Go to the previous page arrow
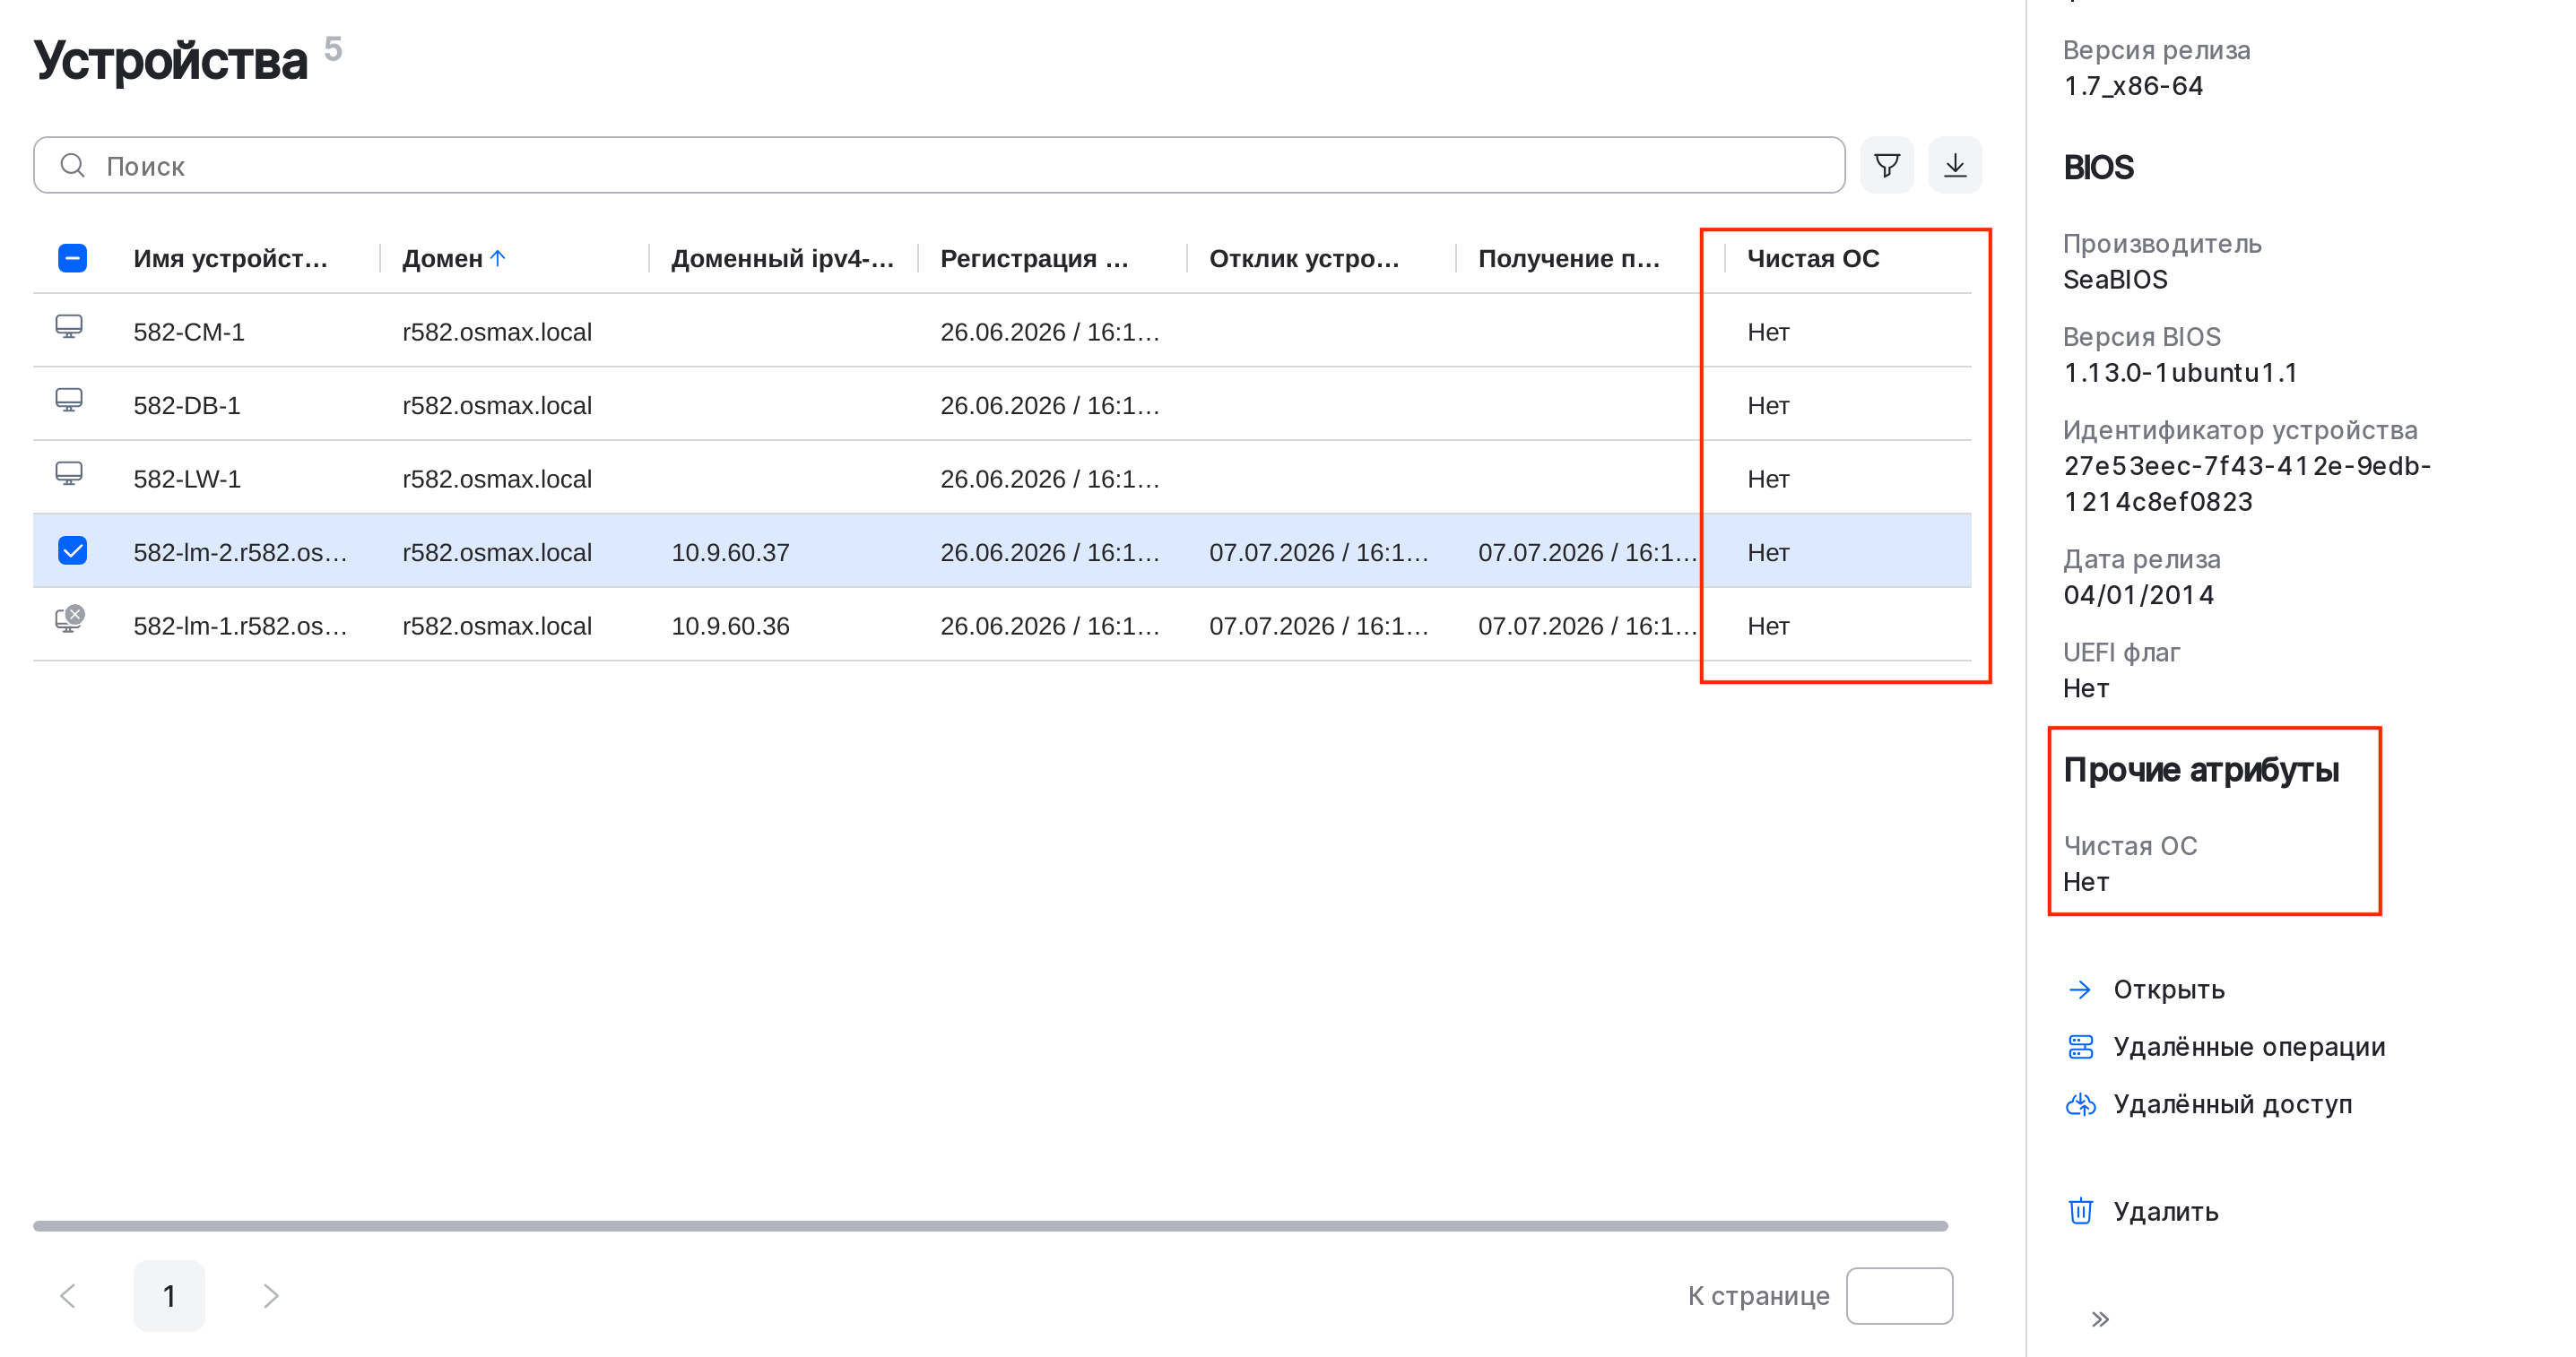This screenshot has height=1357, width=2576. click(x=68, y=1296)
